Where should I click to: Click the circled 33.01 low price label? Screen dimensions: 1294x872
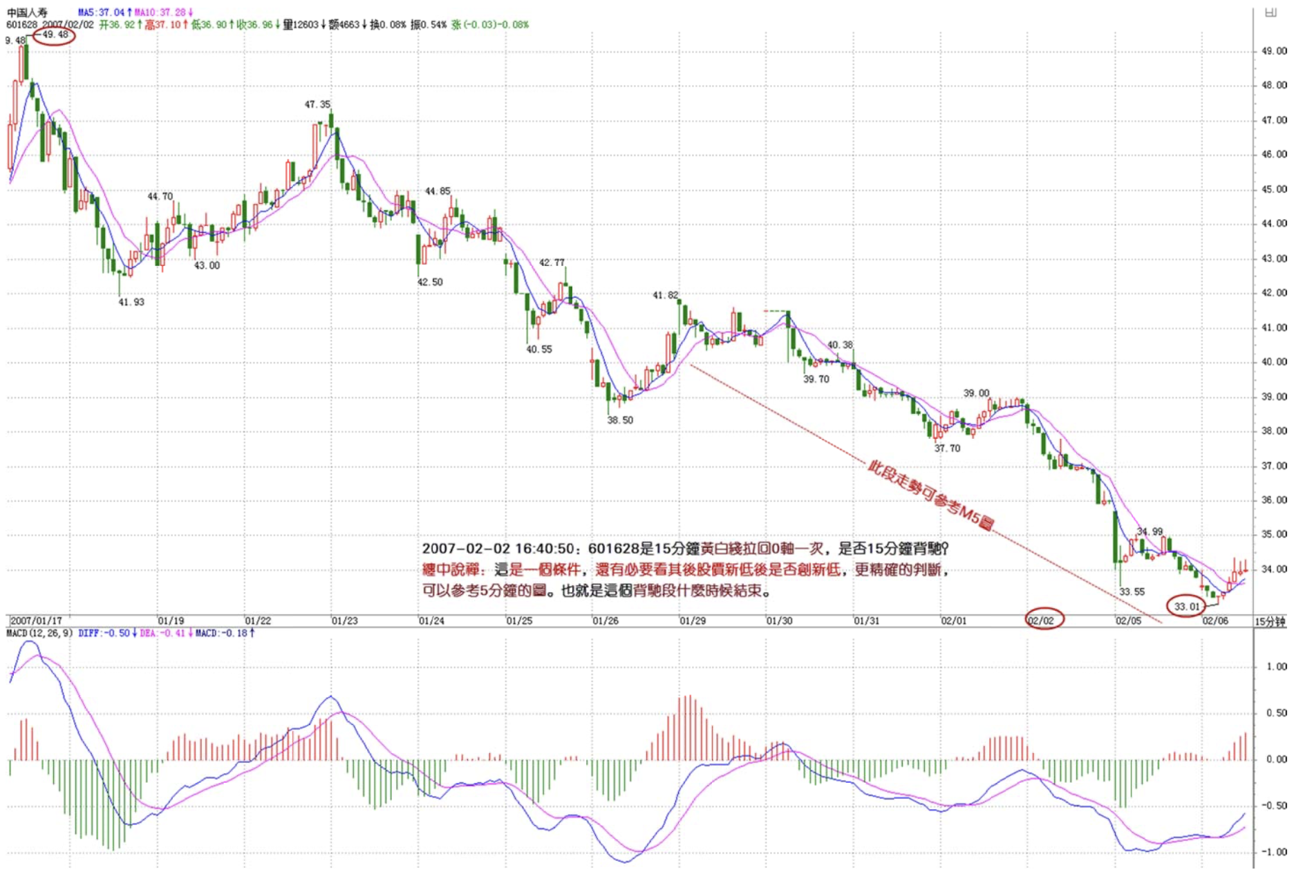[1186, 607]
